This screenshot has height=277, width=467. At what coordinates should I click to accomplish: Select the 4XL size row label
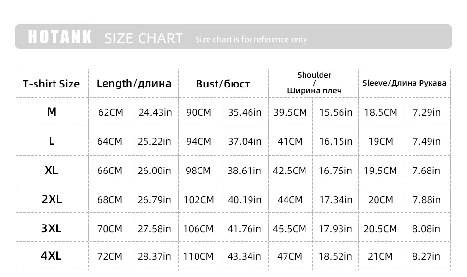(x=52, y=256)
